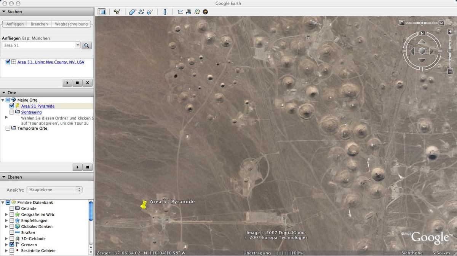Enable the 3D-Gebäude layer checkbox
This screenshot has height=256, width=457.
pos(12,239)
